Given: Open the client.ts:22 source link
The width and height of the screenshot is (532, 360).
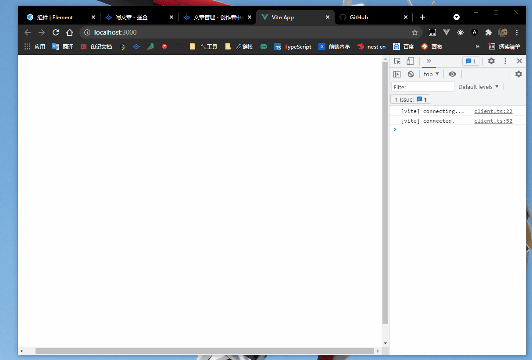Looking at the screenshot, I should point(493,111).
